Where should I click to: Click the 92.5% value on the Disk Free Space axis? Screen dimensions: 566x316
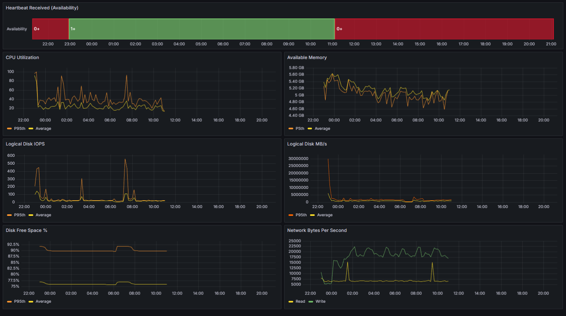point(13,244)
